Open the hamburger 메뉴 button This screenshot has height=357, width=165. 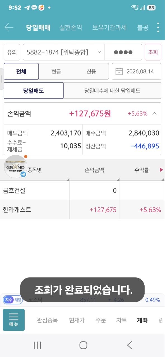pos(14,320)
